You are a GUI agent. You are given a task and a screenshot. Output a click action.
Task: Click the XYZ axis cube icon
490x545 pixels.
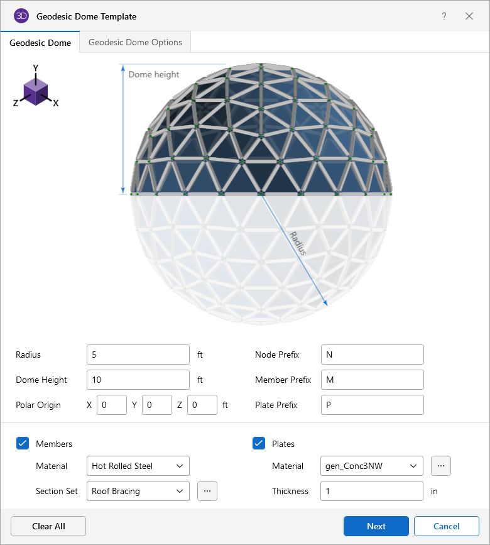coord(36,89)
